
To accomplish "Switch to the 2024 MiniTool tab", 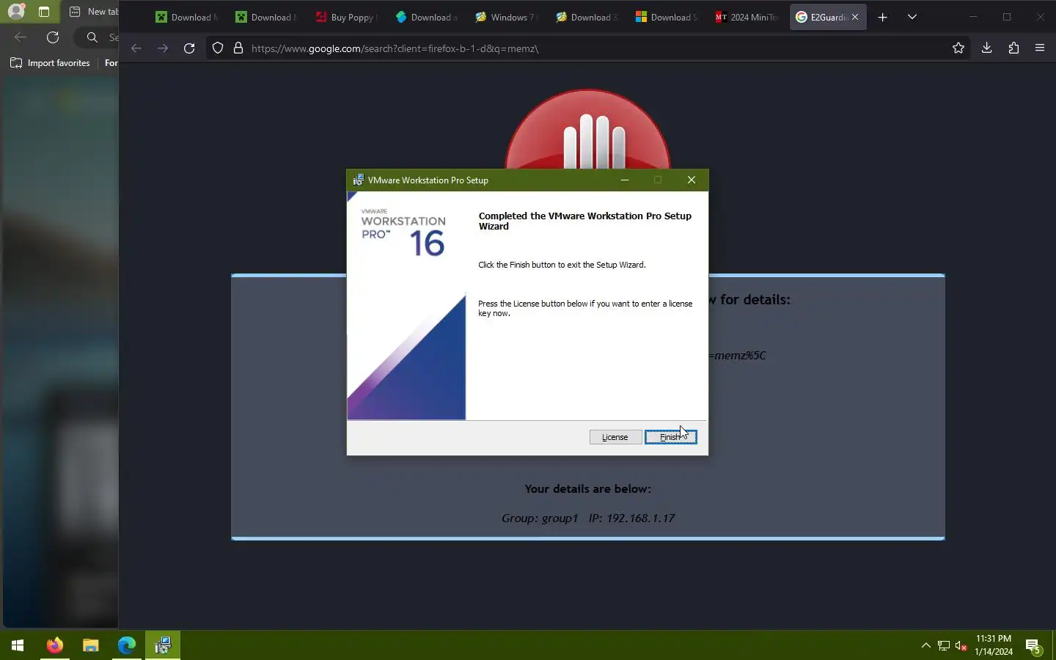I will (x=747, y=17).
